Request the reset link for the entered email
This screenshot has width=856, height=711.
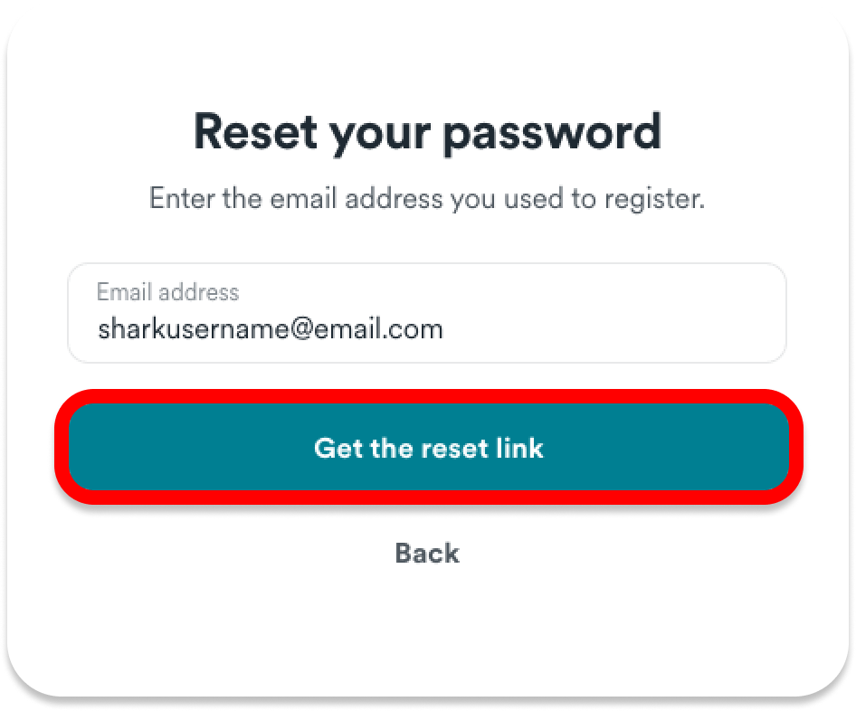click(x=428, y=448)
